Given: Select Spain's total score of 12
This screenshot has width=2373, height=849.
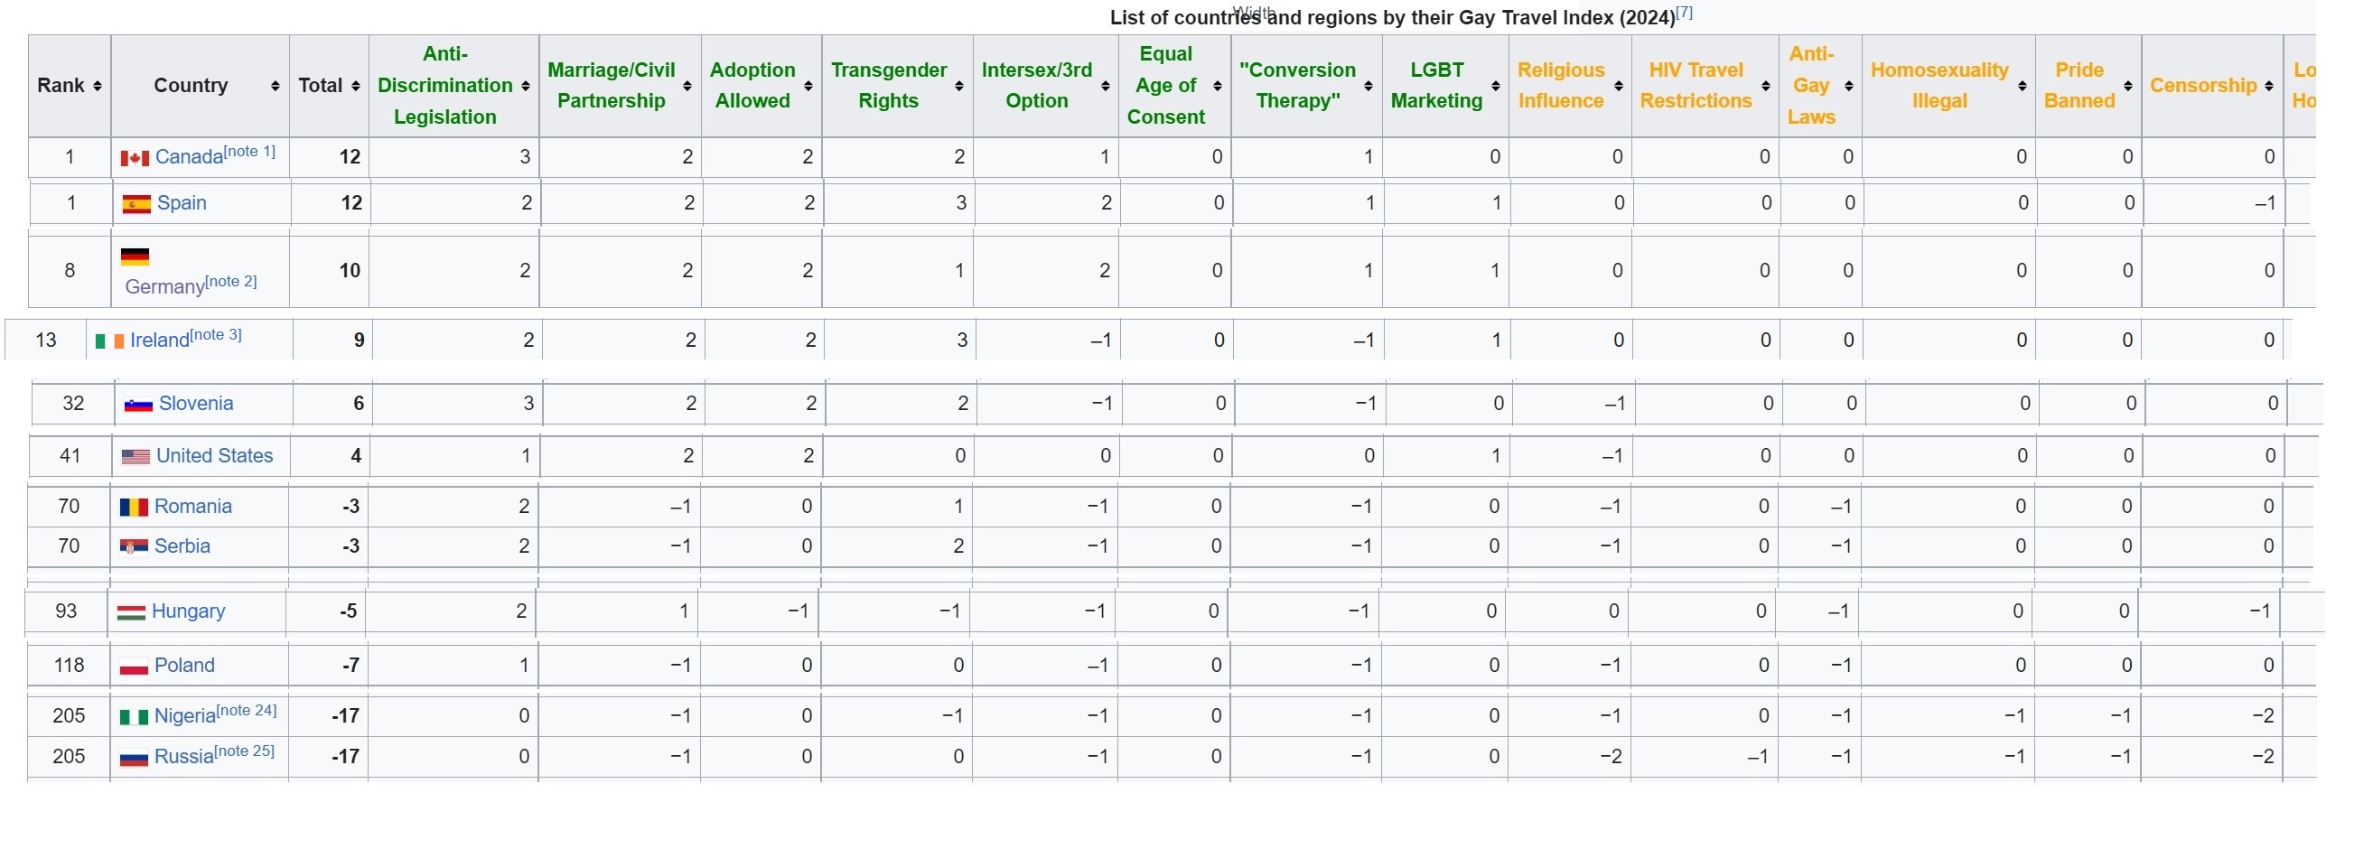Looking at the screenshot, I should point(351,203).
